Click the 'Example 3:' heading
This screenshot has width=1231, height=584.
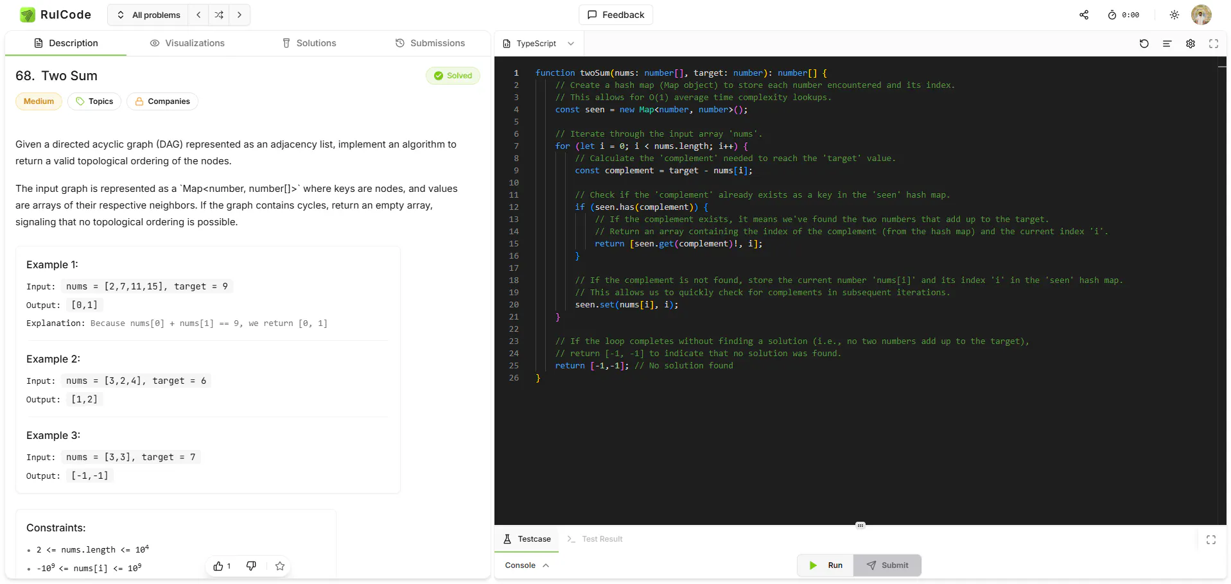pos(53,435)
